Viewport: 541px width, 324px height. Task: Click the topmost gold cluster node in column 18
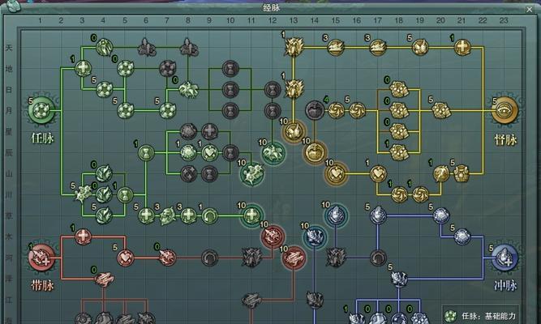(x=399, y=89)
